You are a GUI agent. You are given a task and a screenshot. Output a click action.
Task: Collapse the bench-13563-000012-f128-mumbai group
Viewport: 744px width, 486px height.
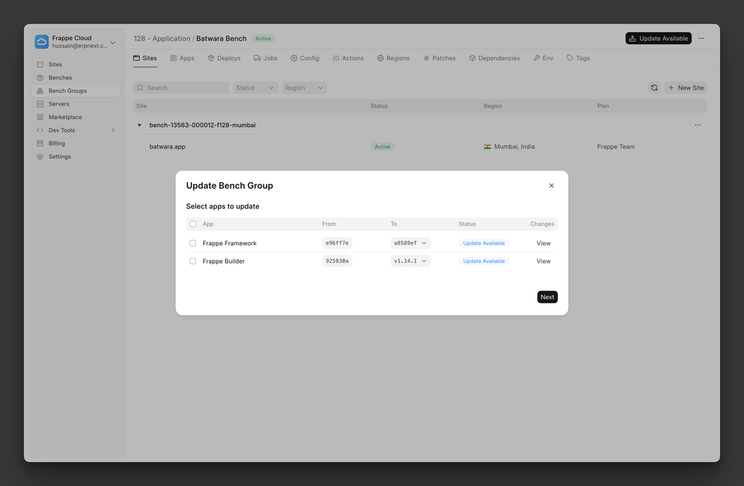(x=139, y=125)
